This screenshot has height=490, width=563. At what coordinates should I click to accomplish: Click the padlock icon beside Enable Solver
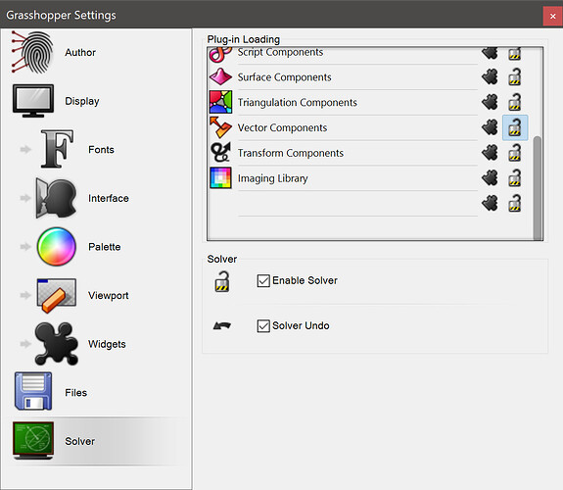[x=222, y=281]
